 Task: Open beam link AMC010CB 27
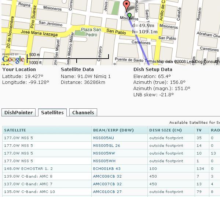[107, 192]
